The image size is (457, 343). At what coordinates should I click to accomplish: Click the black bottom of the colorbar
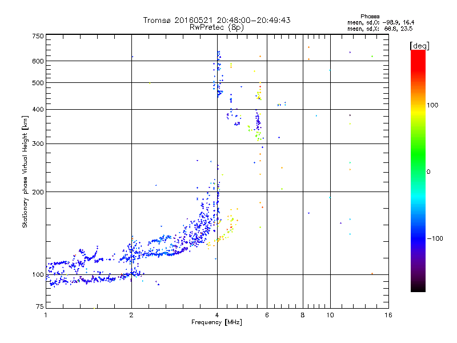pyautogui.click(x=418, y=288)
